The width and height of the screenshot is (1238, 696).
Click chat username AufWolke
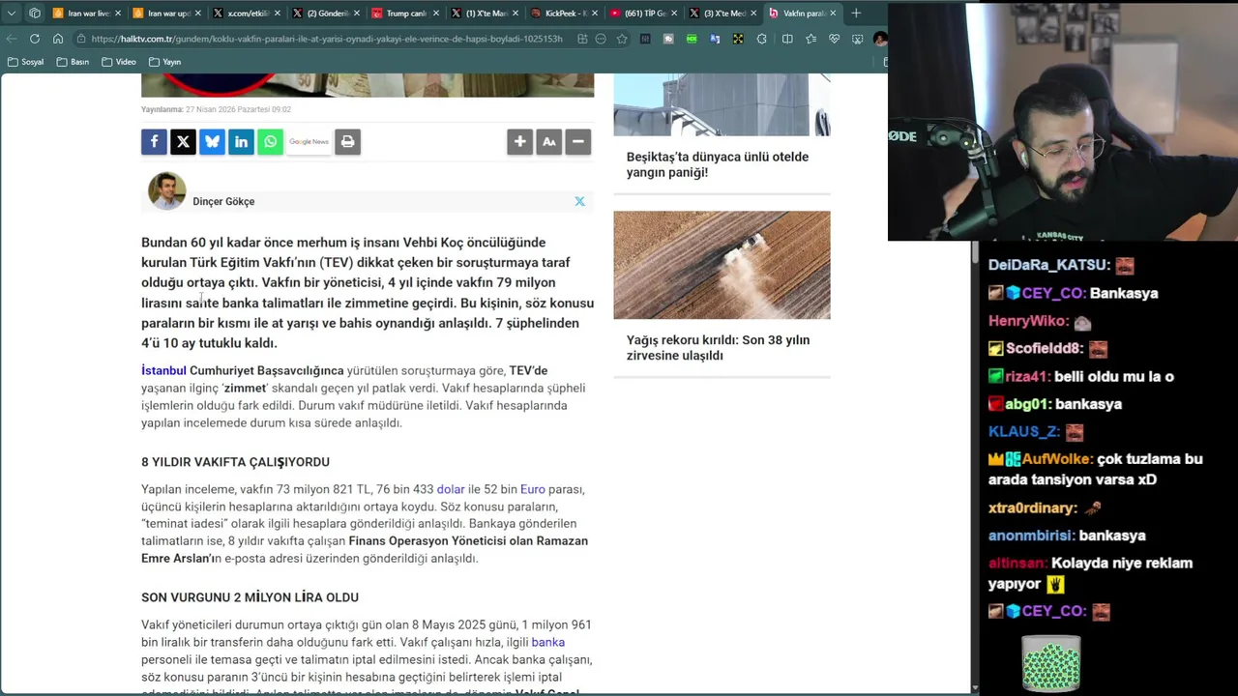pyautogui.click(x=1055, y=459)
